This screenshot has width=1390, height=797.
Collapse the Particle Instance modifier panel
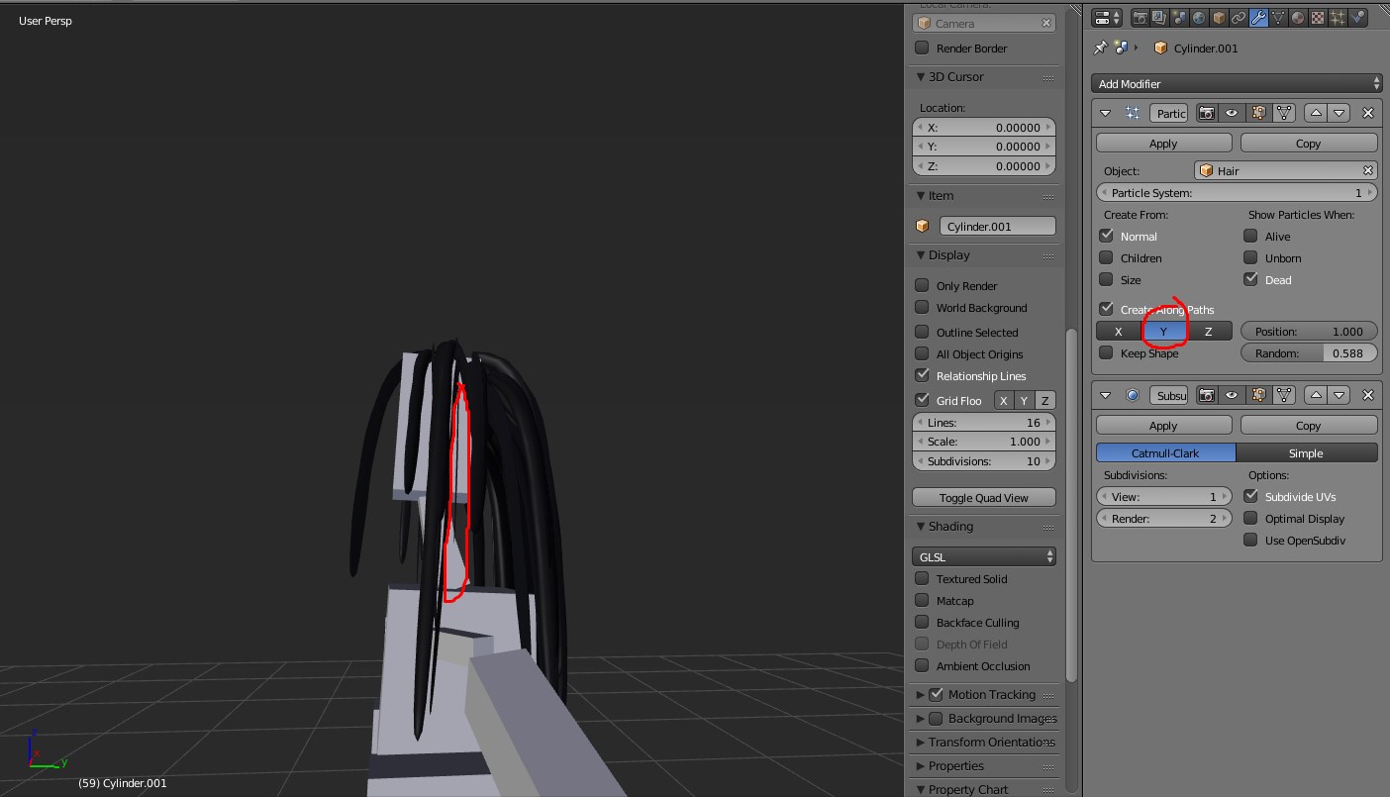click(x=1106, y=113)
